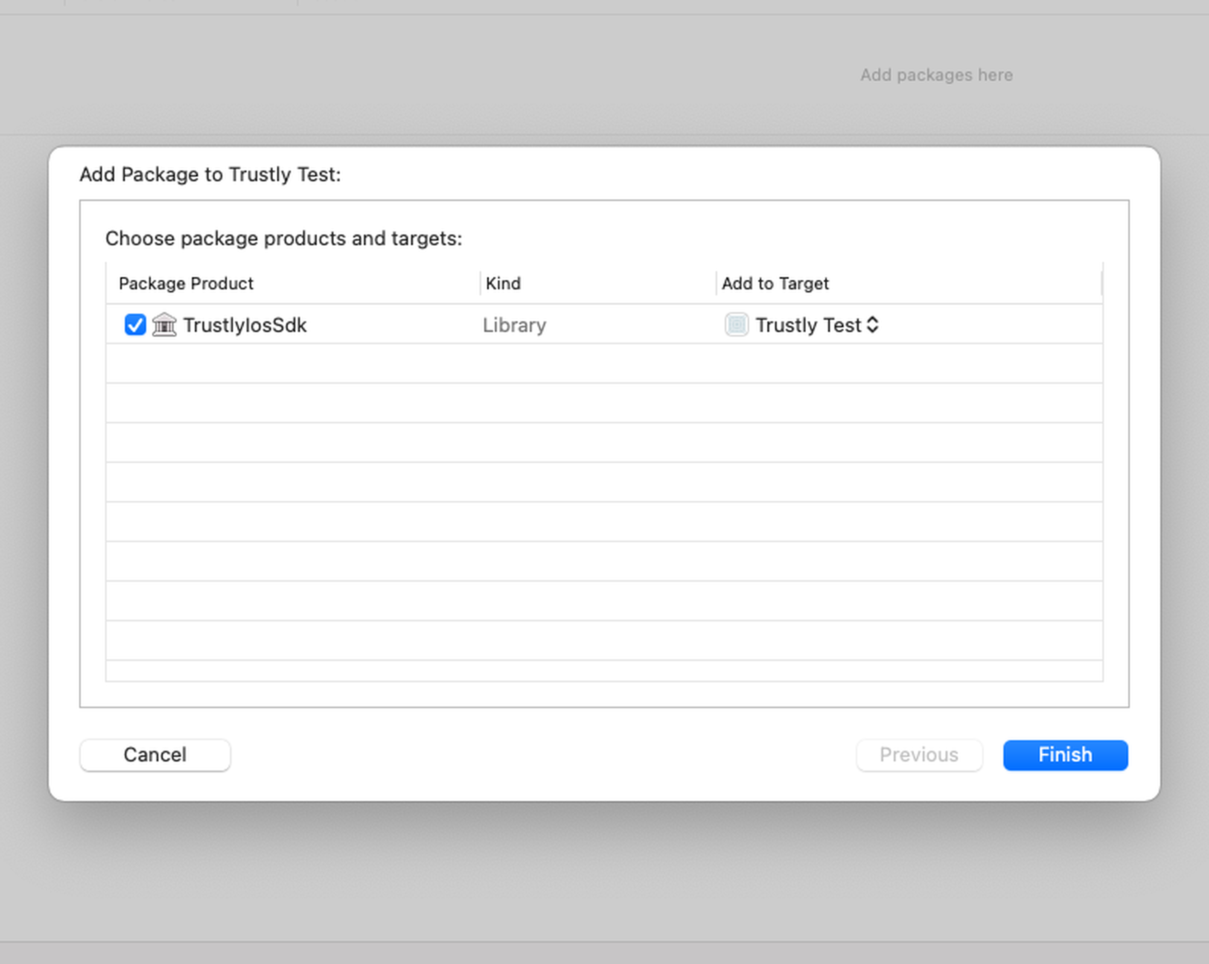Open the Trustly Test target dropdown
This screenshot has width=1209, height=964.
(816, 325)
